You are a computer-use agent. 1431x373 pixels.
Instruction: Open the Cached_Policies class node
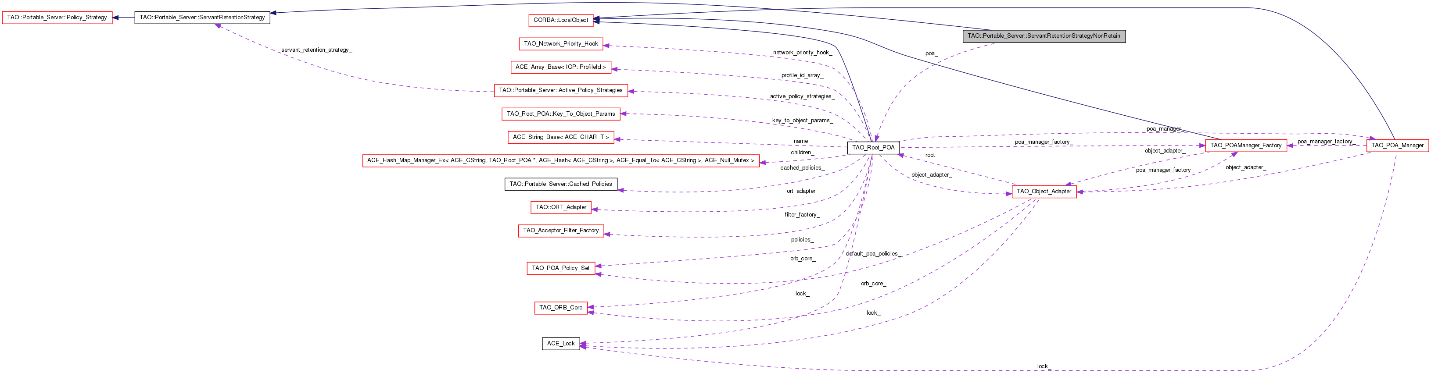(x=560, y=184)
